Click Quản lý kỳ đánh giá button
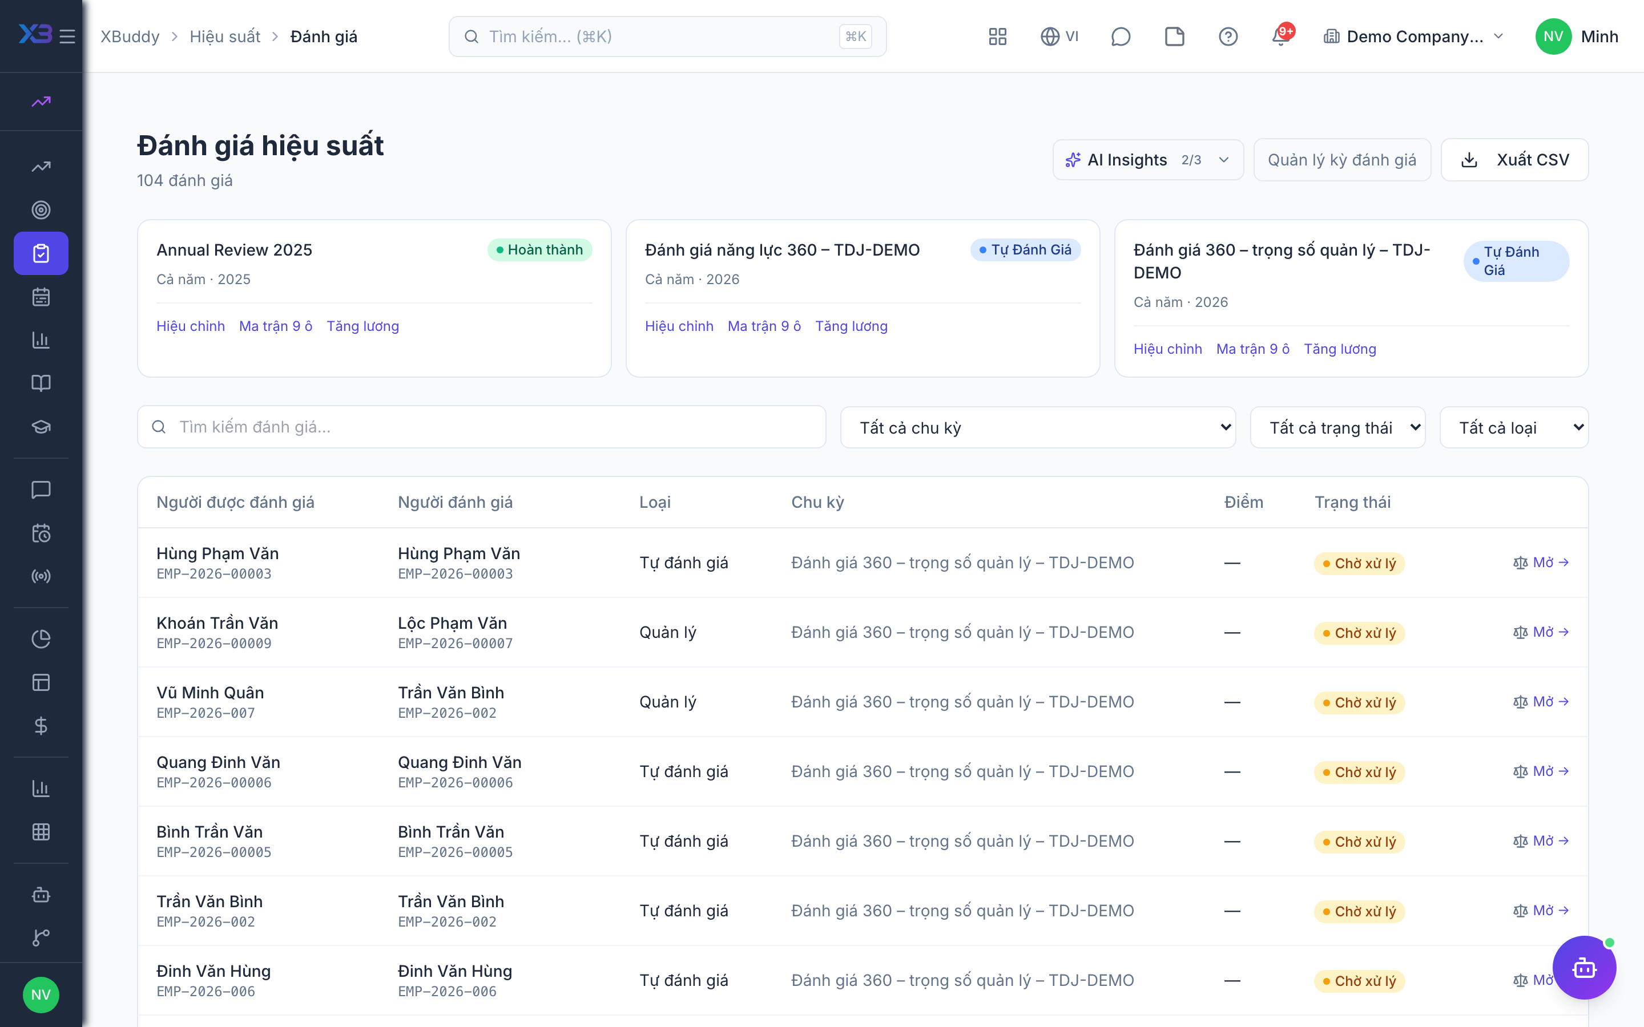The image size is (1644, 1027). pyautogui.click(x=1341, y=160)
